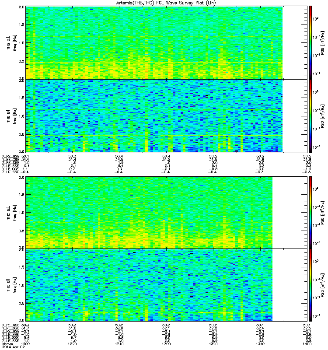The width and height of the screenshot is (328, 350).
Task: Click the color bar beside the THB B-parallel panel
Action: pos(311,116)
